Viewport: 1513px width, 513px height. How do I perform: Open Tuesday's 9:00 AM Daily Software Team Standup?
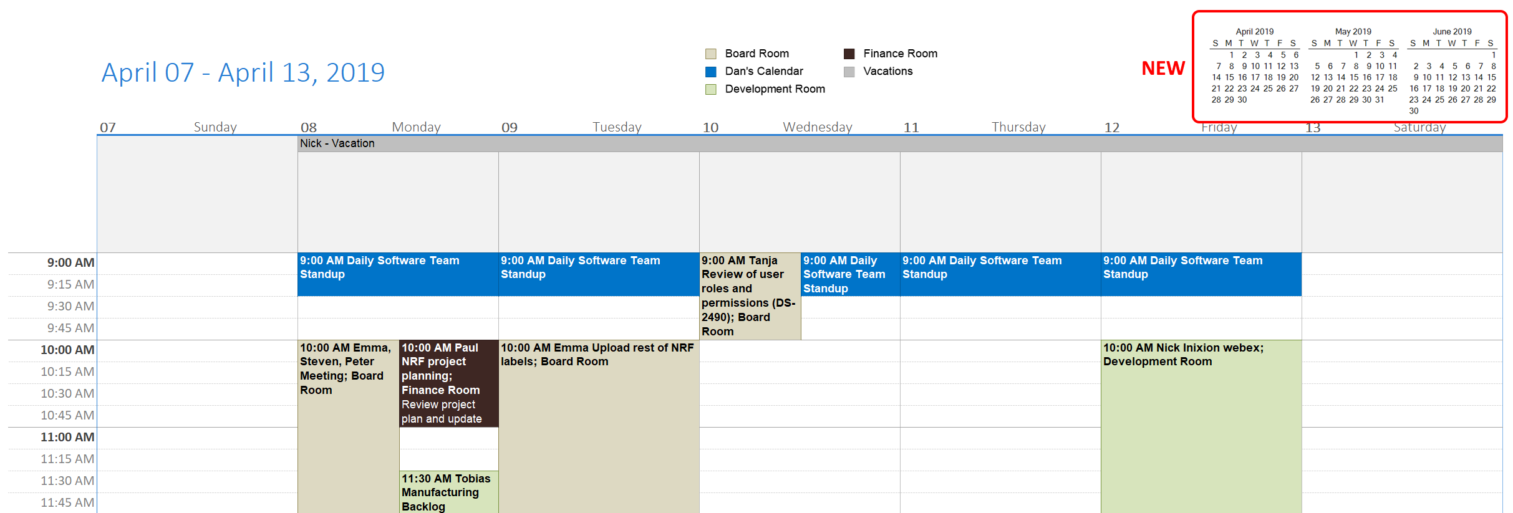point(599,274)
